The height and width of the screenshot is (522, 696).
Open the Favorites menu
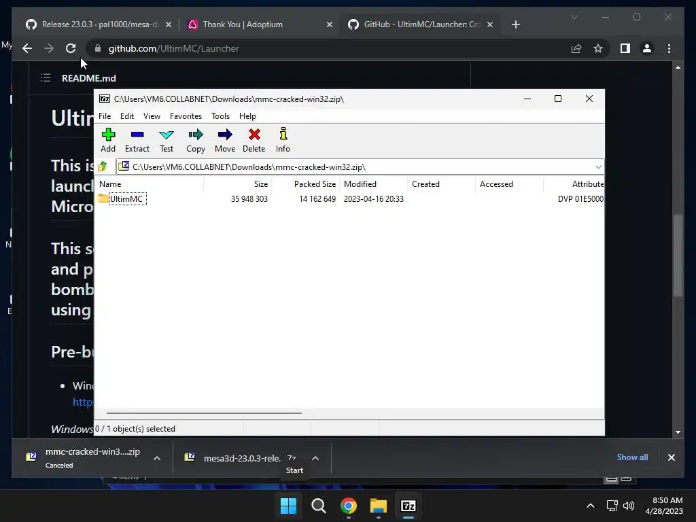(186, 116)
